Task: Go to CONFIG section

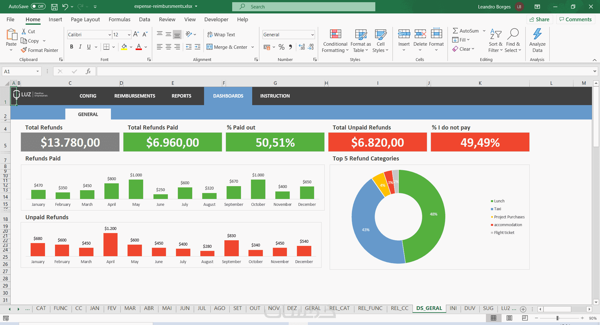Action: click(x=88, y=96)
